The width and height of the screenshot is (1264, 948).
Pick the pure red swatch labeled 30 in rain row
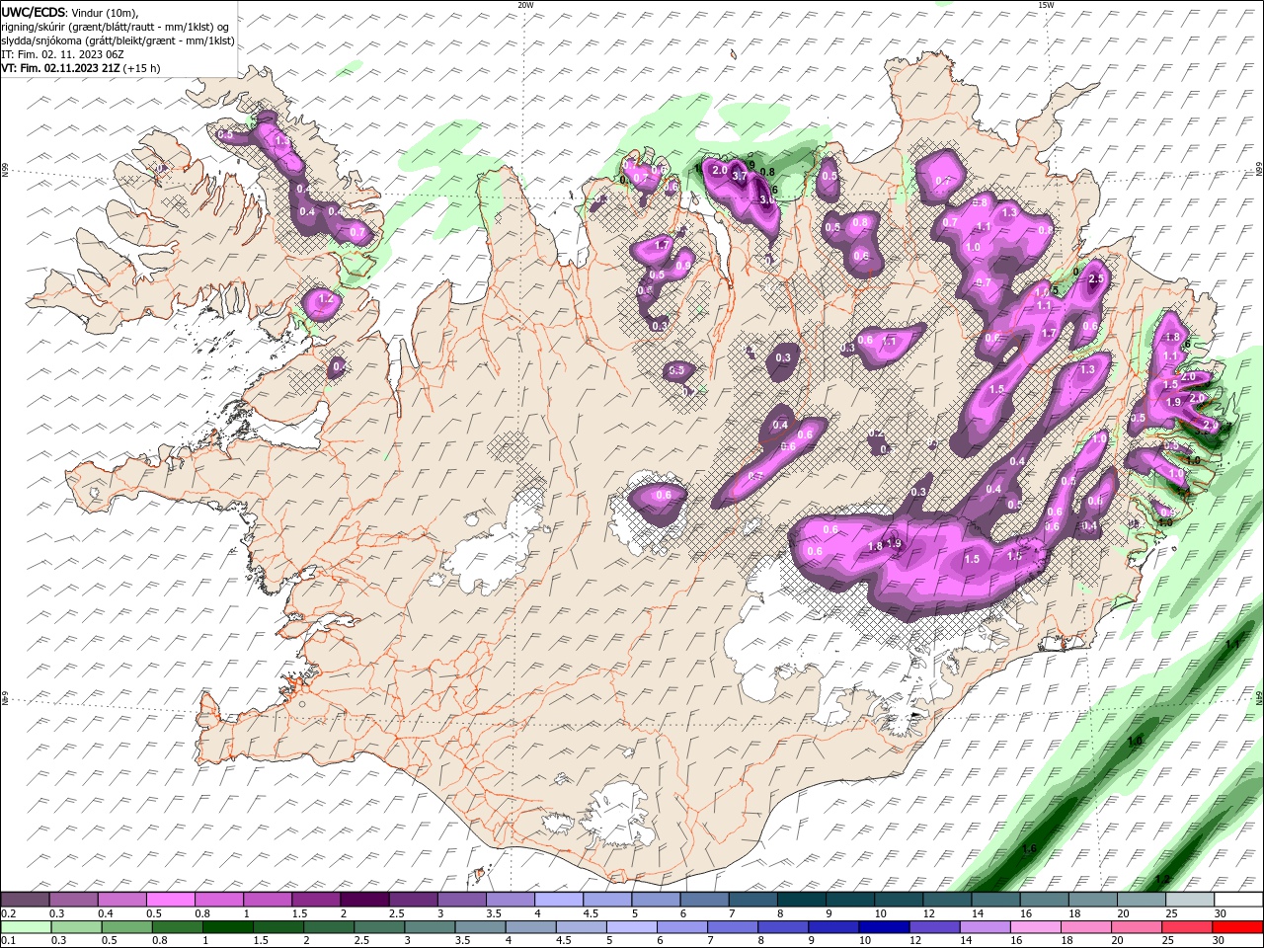coord(1236,927)
